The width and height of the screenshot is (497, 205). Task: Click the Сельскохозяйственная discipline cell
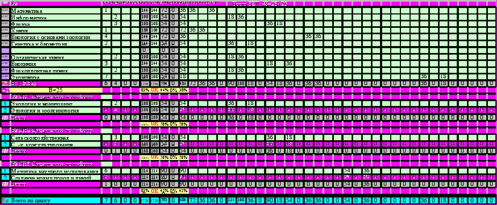[x=56, y=138]
